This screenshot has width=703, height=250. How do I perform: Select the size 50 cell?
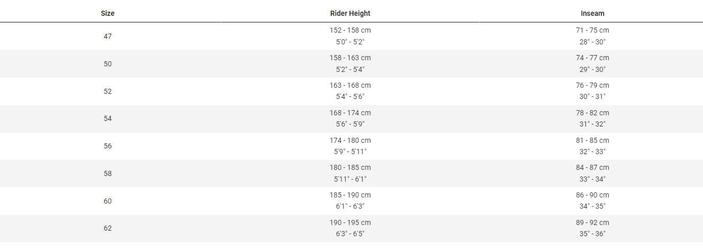coord(107,64)
